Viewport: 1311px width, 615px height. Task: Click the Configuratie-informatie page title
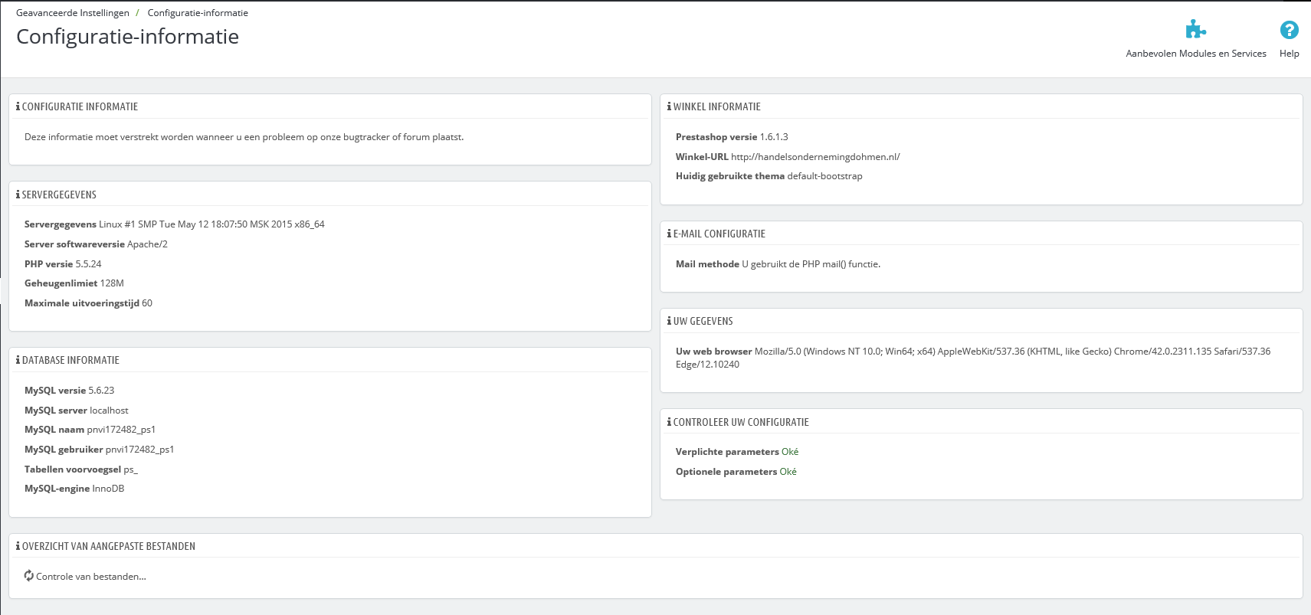[x=127, y=37]
